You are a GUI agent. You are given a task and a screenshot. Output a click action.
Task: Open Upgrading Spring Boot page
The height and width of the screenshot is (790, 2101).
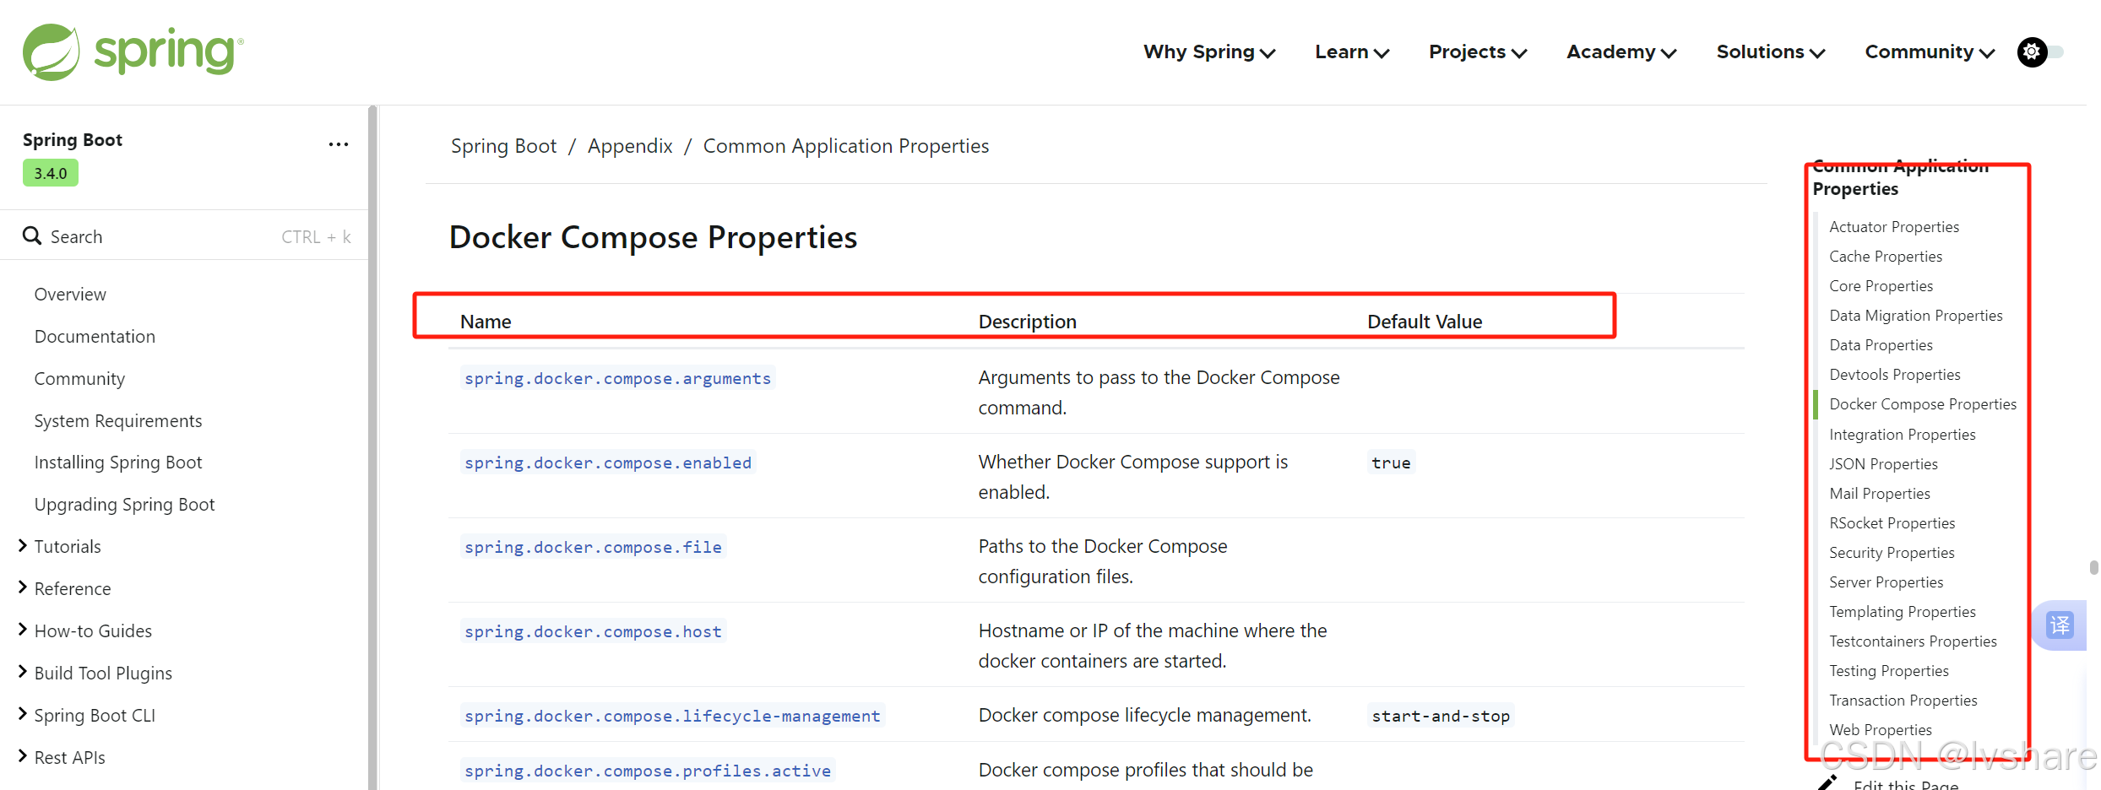pyautogui.click(x=125, y=505)
